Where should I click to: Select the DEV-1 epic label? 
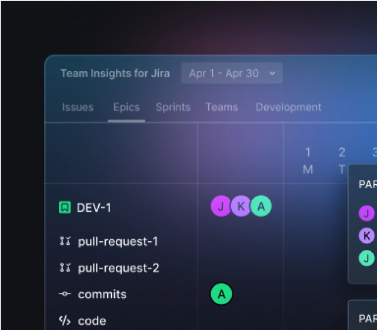[94, 208]
